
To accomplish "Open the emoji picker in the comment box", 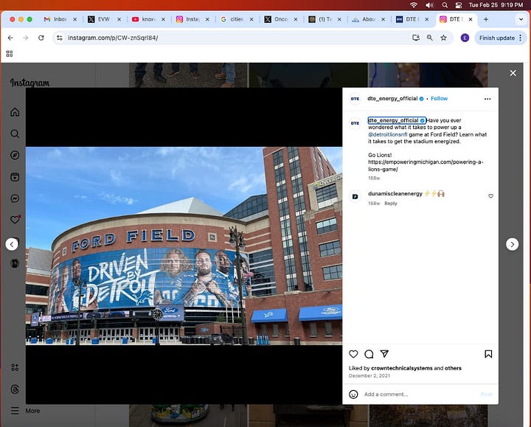I will [x=353, y=394].
